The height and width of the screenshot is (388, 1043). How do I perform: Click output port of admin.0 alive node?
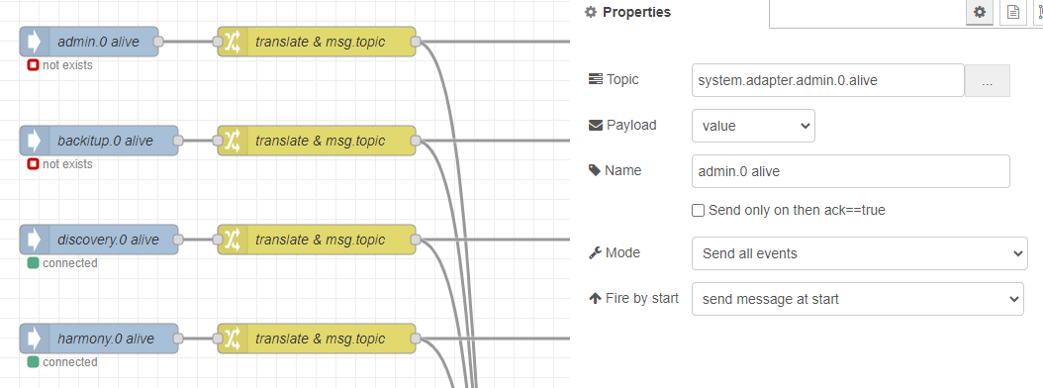tap(158, 42)
